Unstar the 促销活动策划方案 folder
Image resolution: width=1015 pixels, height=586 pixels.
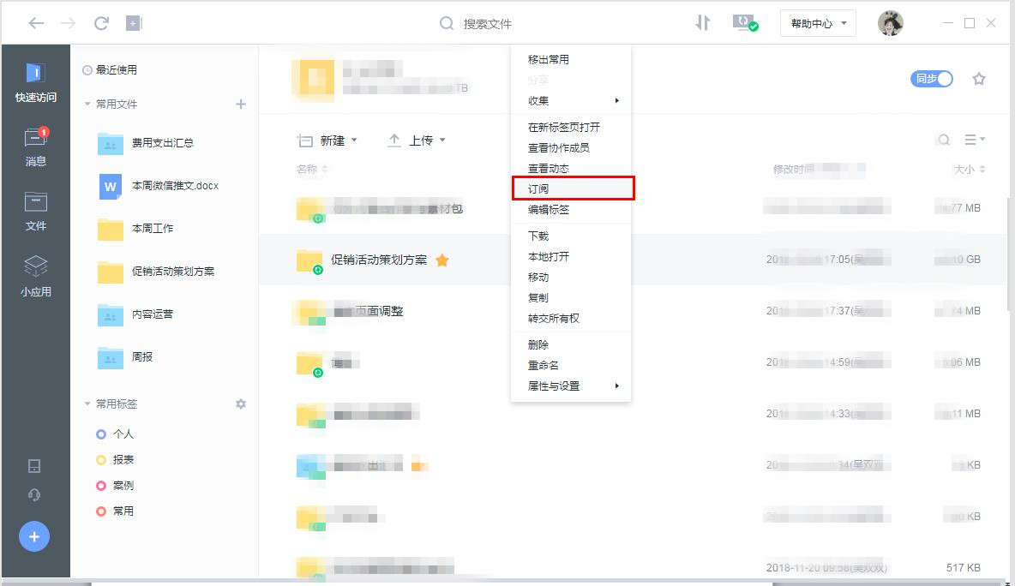tap(442, 260)
